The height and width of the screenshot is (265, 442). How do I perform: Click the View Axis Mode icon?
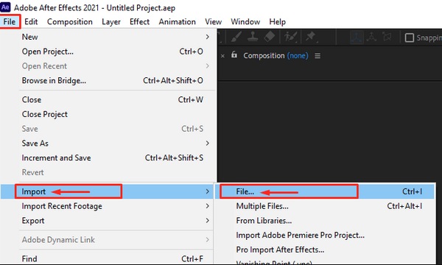pos(387,37)
